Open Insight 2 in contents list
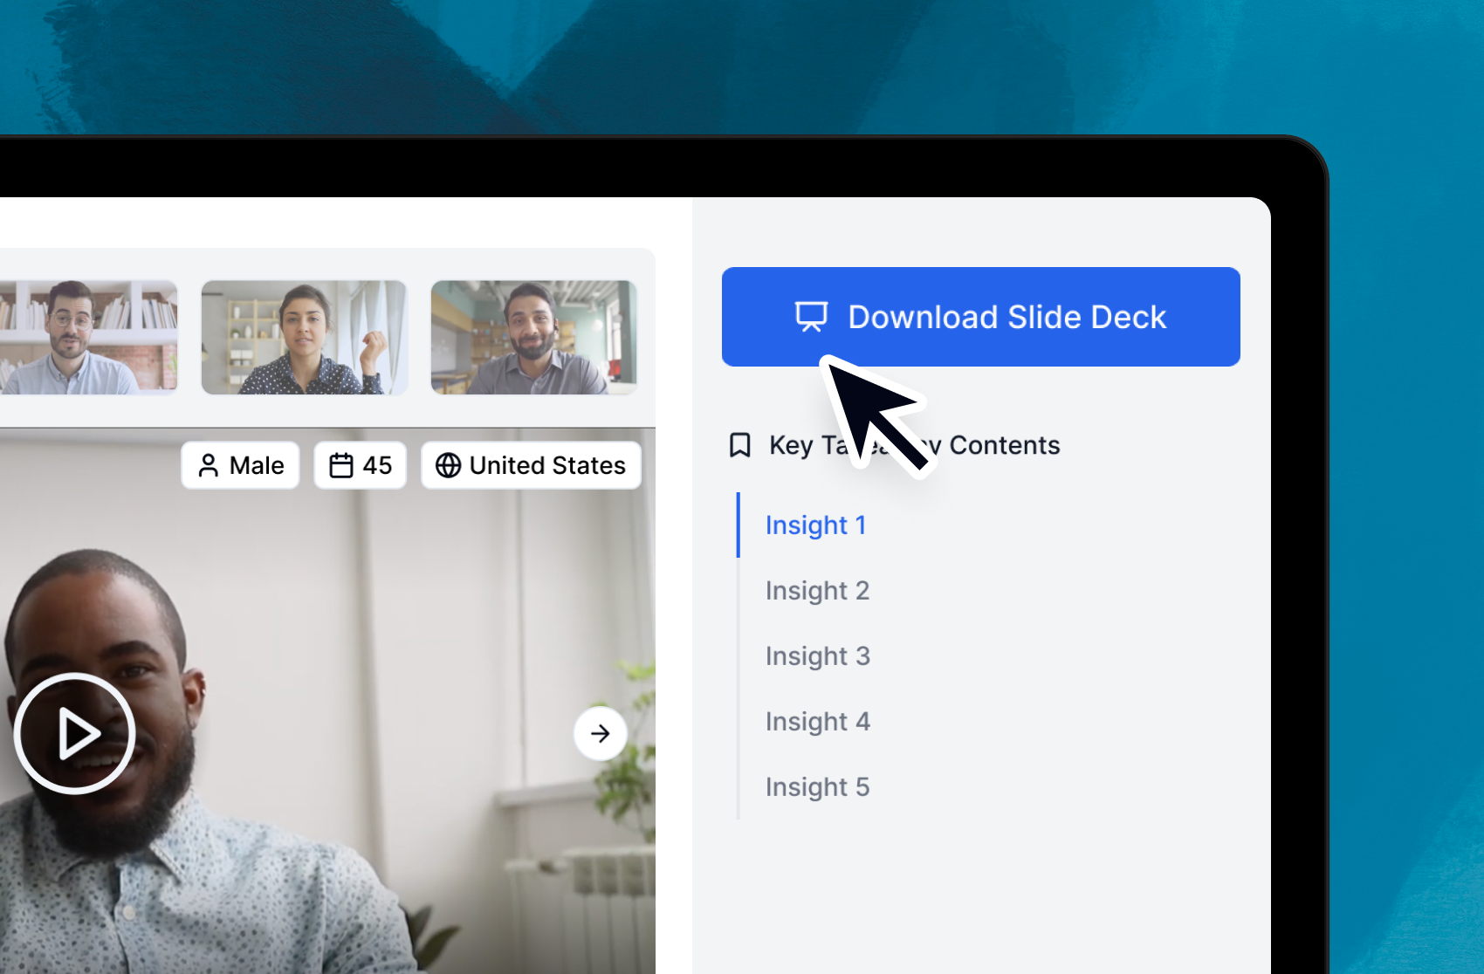Image resolution: width=1484 pixels, height=974 pixels. (x=817, y=591)
